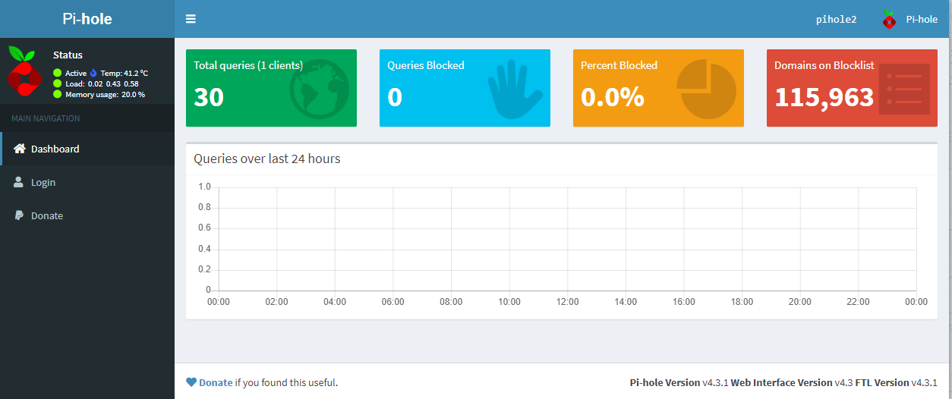Click the Percent Blocked card label
The width and height of the screenshot is (952, 399).
click(619, 65)
